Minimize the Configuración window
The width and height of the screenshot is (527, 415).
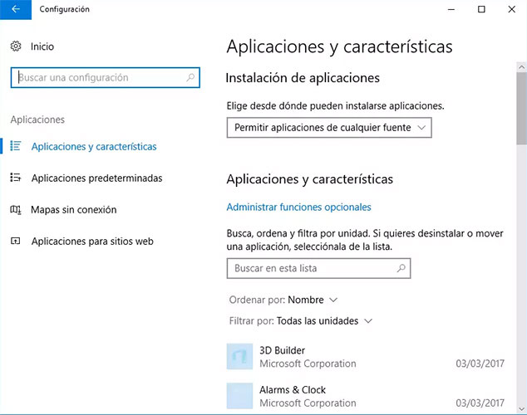[451, 9]
